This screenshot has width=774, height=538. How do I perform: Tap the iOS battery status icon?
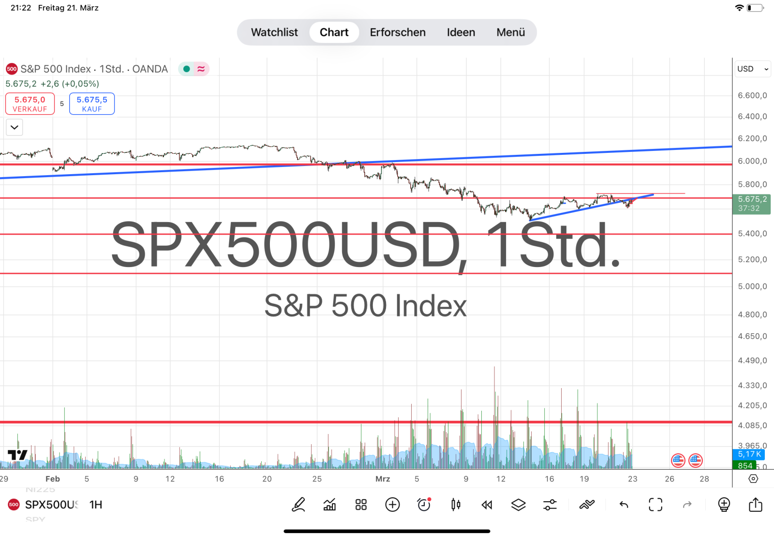(x=756, y=8)
